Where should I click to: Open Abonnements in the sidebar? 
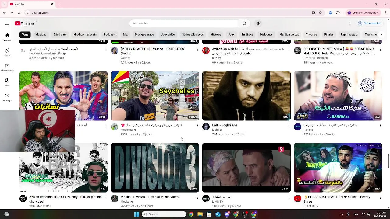coord(7,68)
